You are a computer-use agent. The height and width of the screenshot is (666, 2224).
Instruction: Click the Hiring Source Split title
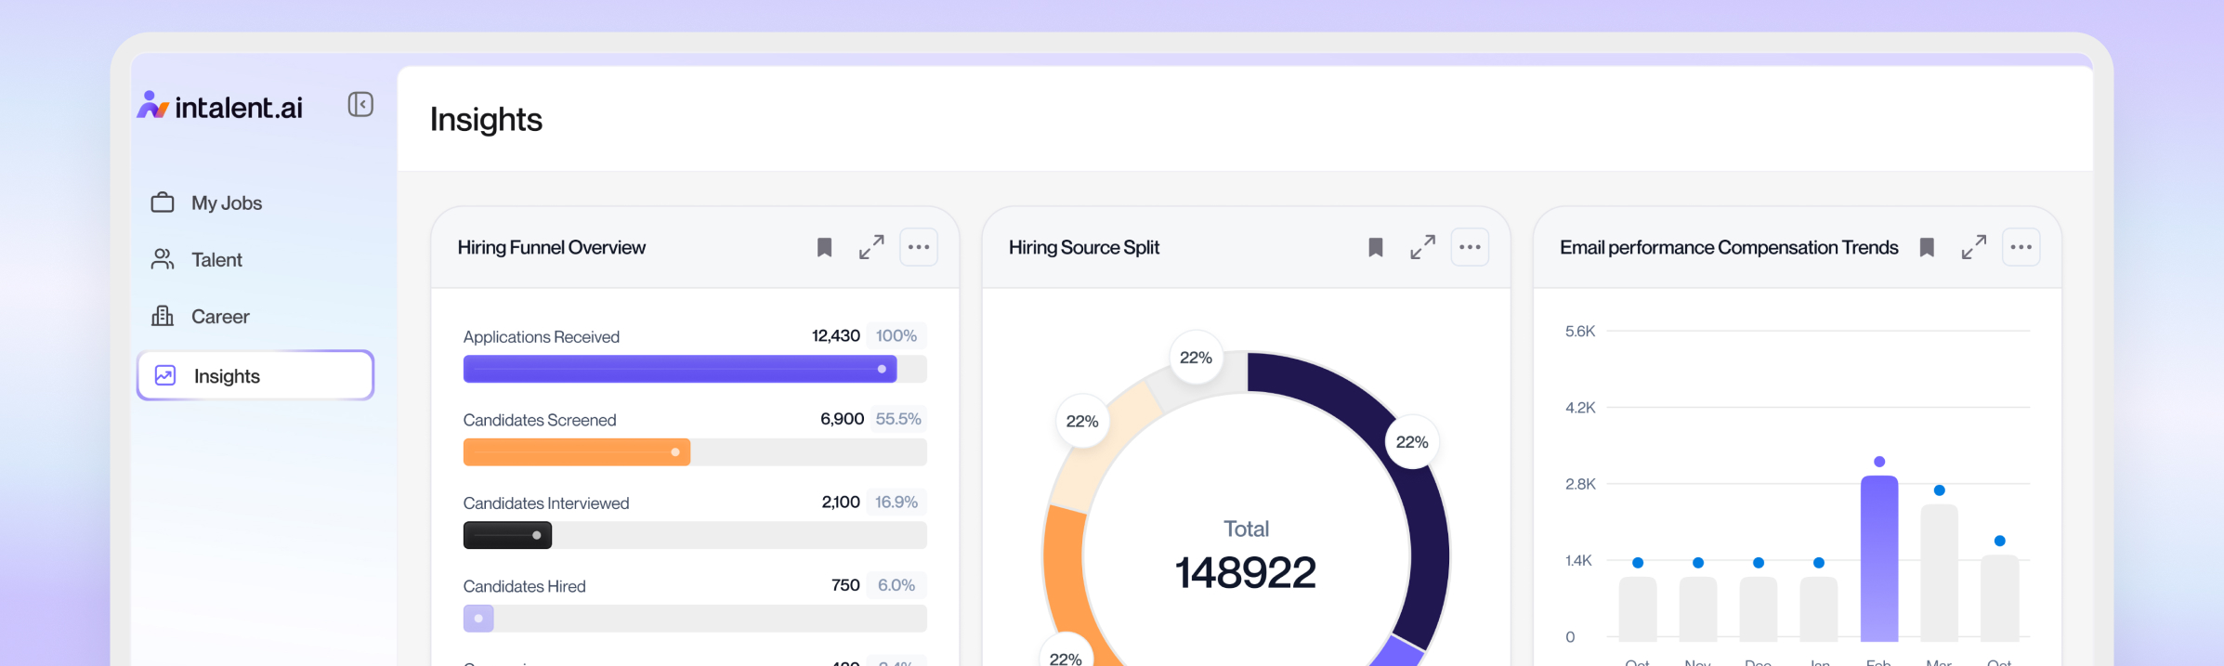pos(1084,247)
